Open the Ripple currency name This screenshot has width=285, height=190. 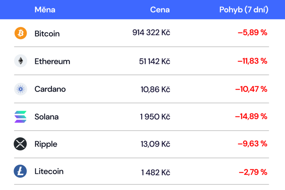pos(46,144)
